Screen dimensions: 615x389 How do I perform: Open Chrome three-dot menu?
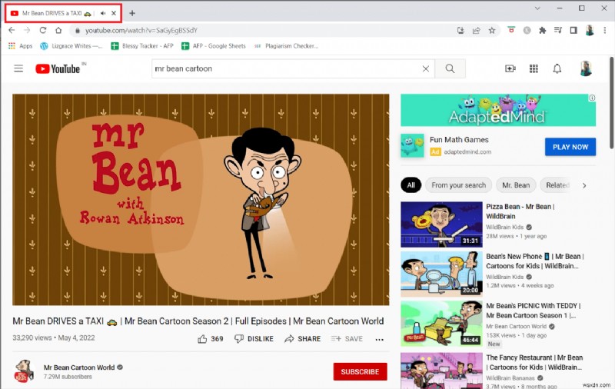click(605, 30)
